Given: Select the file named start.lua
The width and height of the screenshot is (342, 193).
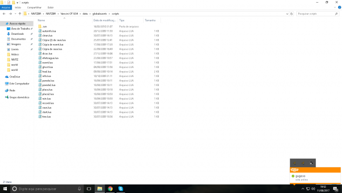Looking at the screenshot, I should point(47,112).
